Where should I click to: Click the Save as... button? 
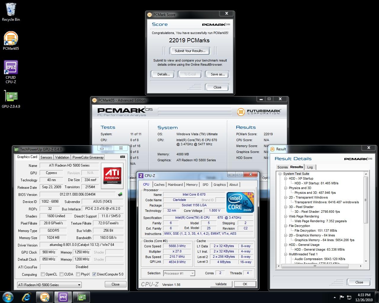coord(218,74)
